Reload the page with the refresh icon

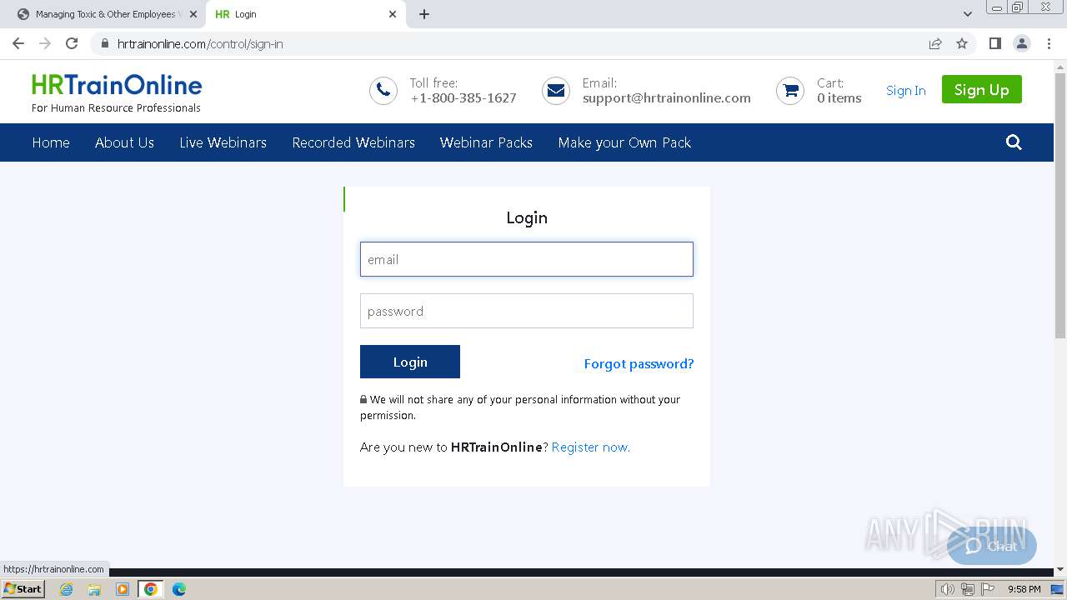click(x=72, y=43)
